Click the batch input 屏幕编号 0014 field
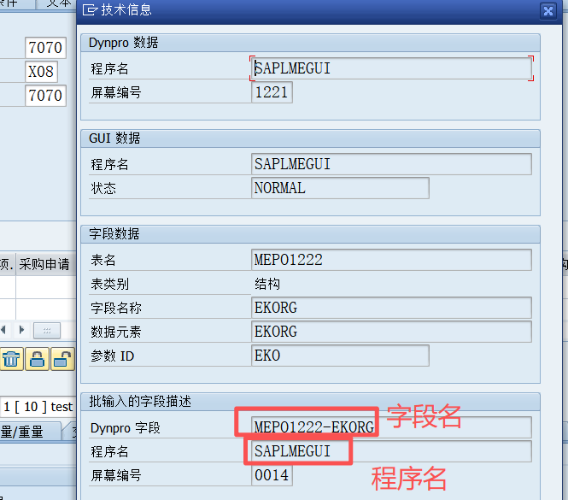Viewport: 568px width, 500px height. 272,475
